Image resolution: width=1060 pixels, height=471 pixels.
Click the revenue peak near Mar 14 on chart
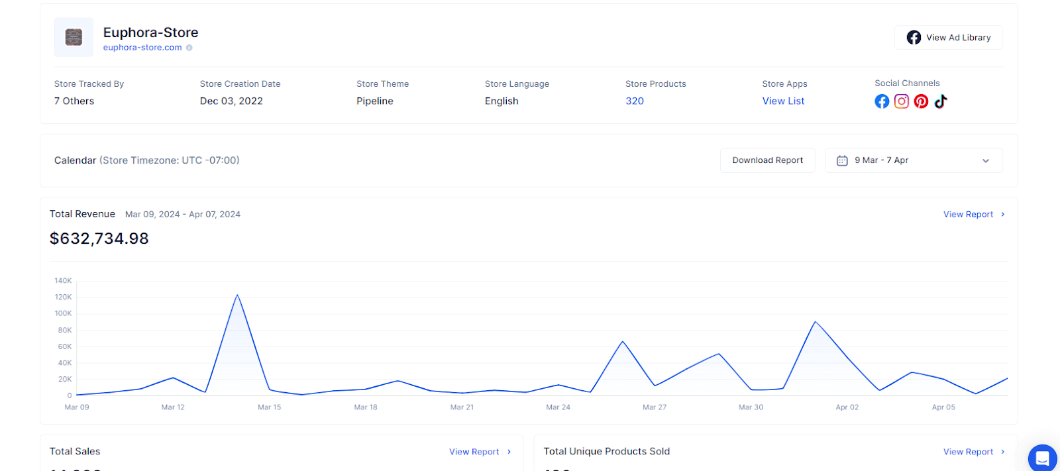237,295
